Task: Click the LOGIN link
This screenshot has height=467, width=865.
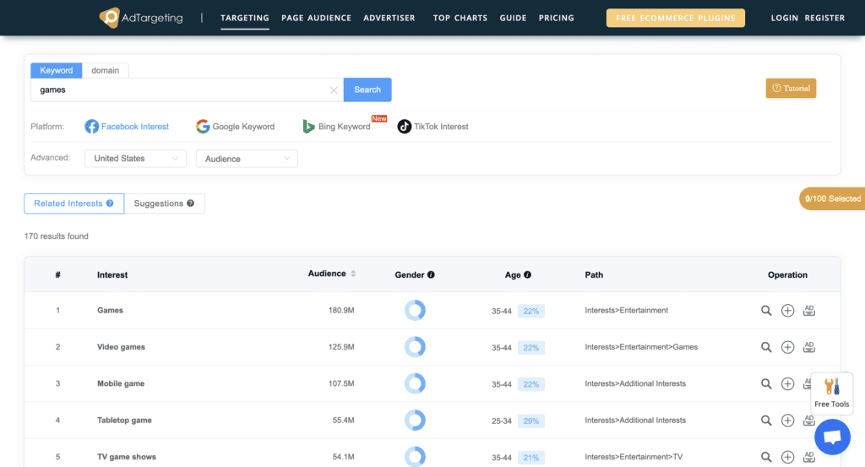Action: point(784,19)
